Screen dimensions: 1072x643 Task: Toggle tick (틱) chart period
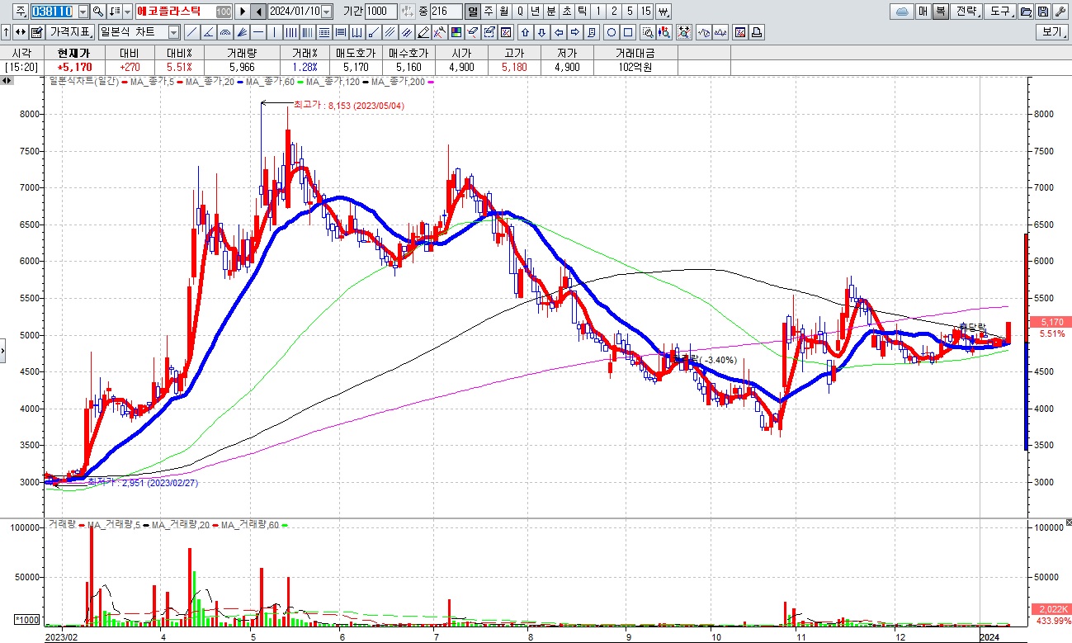click(x=582, y=12)
